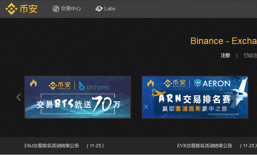Click the AERON shield logo in banner

(197, 83)
